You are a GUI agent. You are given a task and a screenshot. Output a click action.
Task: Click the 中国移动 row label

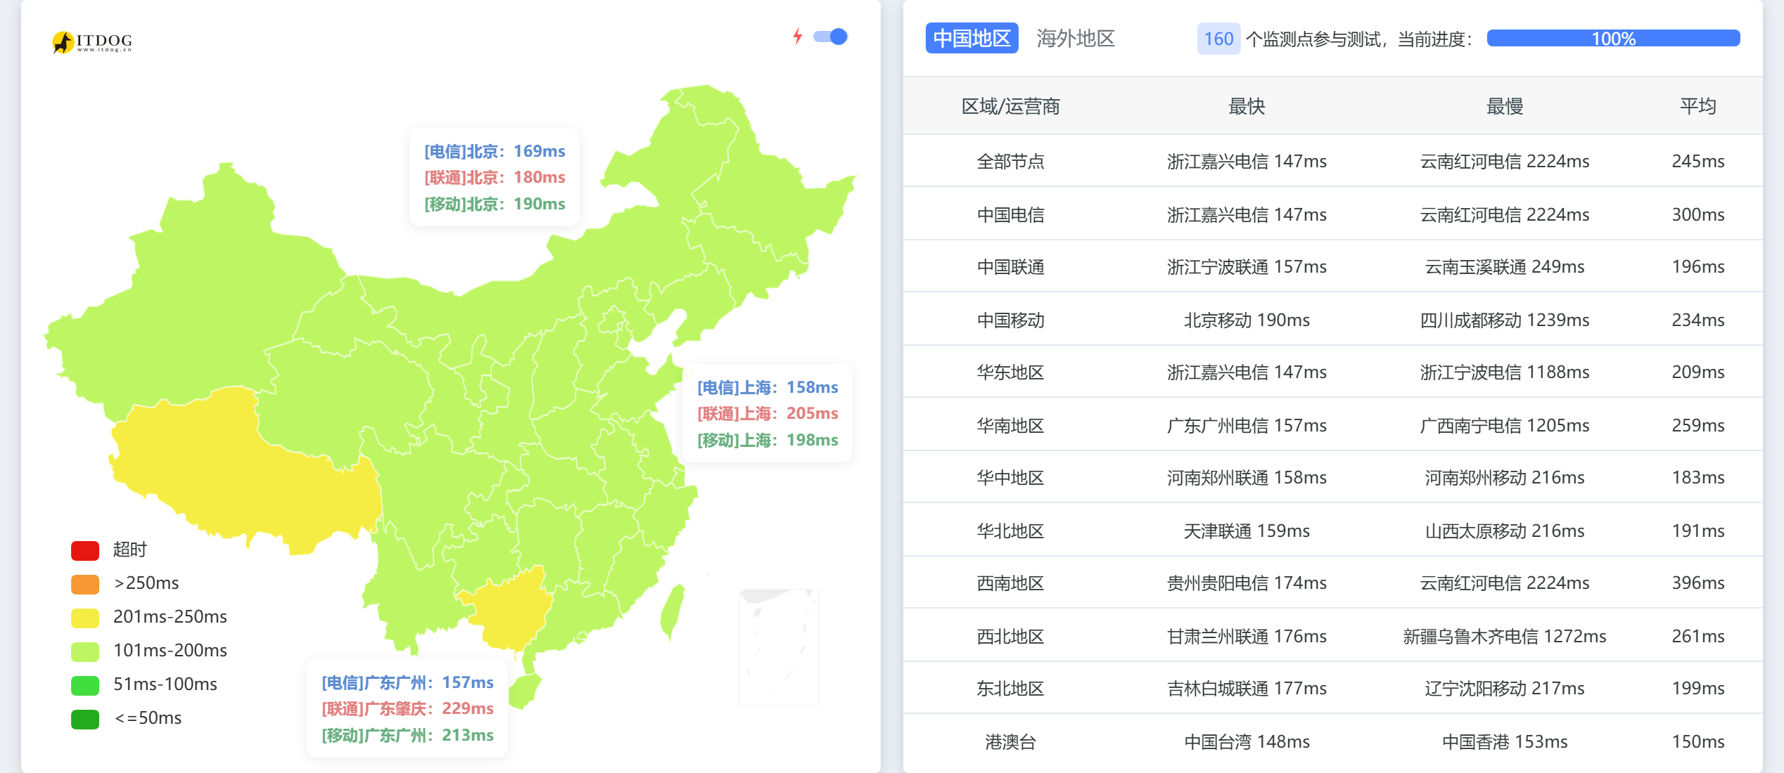pos(1010,320)
